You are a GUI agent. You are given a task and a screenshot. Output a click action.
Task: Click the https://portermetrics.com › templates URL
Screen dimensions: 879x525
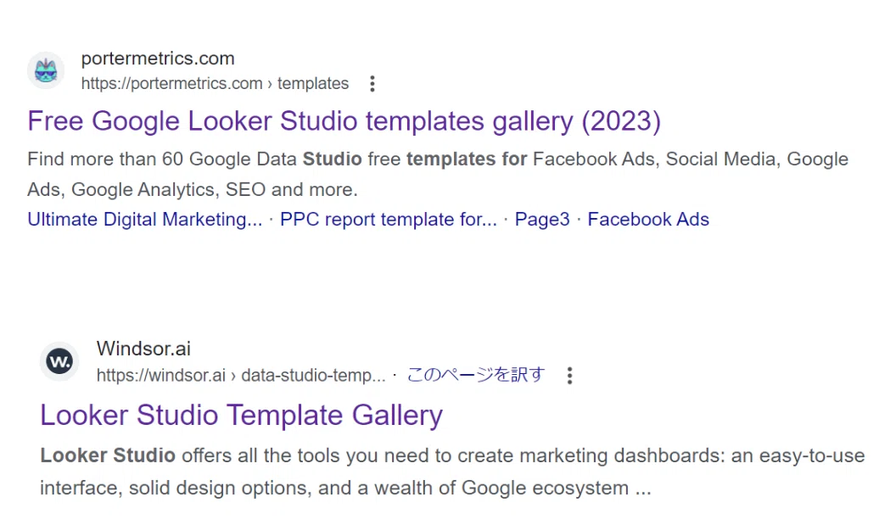215,83
